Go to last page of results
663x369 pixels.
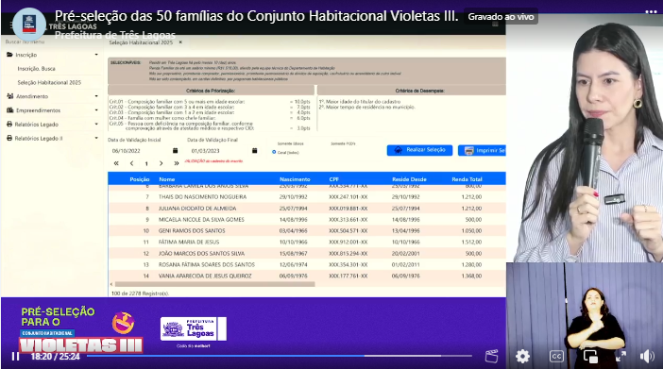[177, 163]
